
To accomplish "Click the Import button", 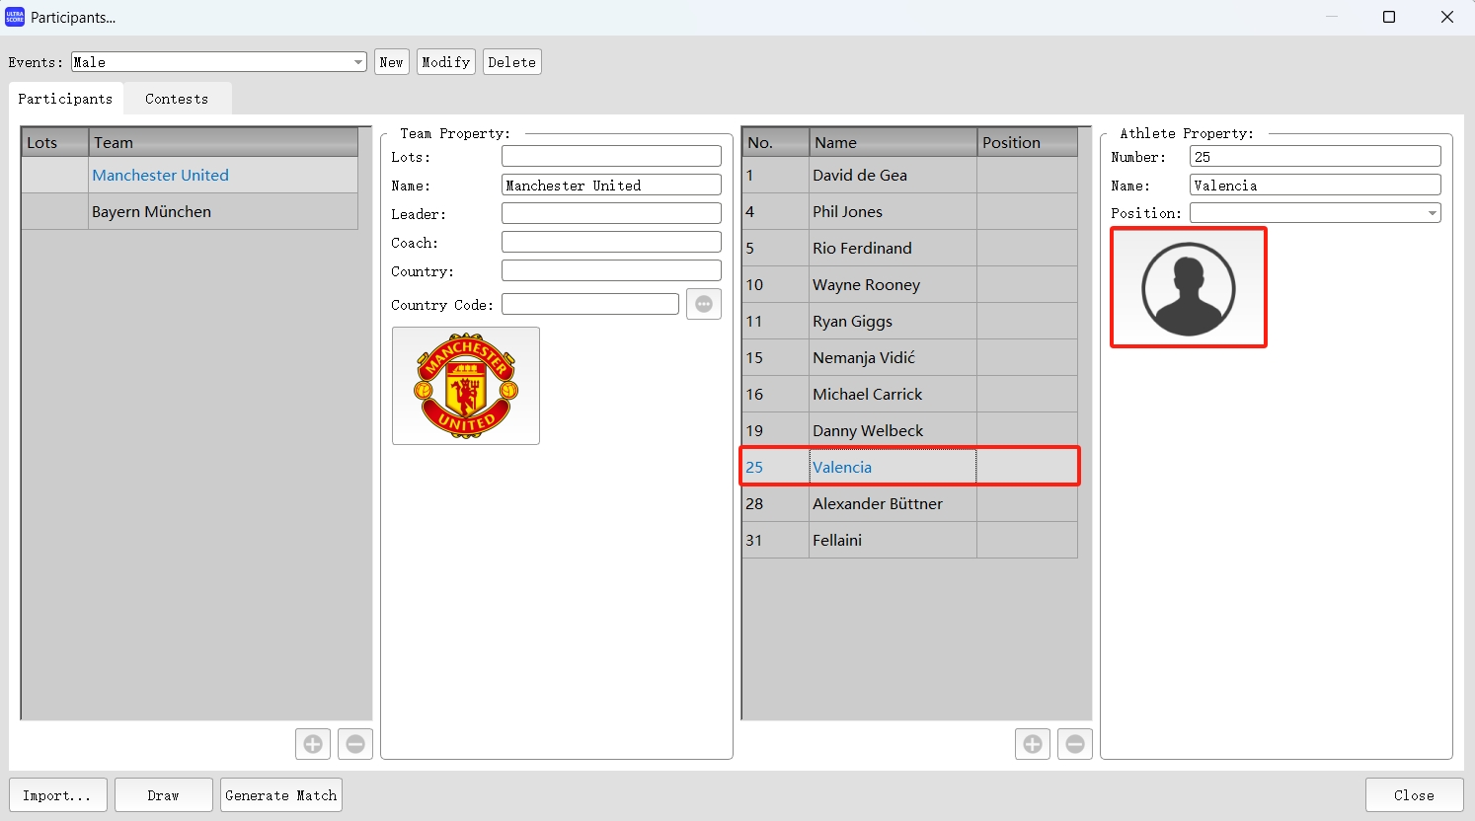I will 57,795.
